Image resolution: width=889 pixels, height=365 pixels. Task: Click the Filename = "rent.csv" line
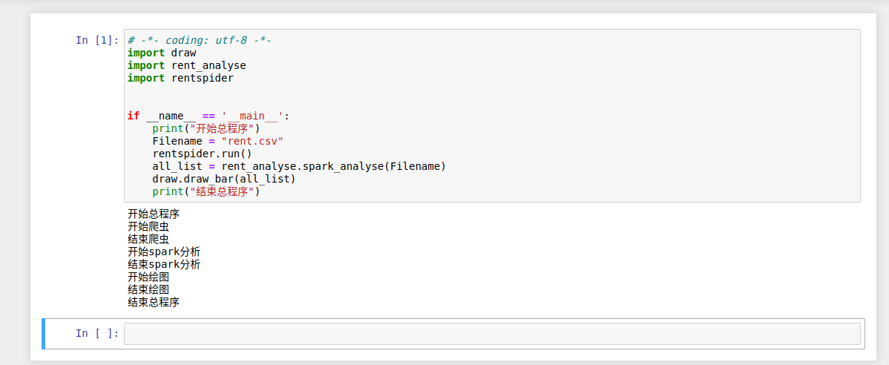[217, 141]
